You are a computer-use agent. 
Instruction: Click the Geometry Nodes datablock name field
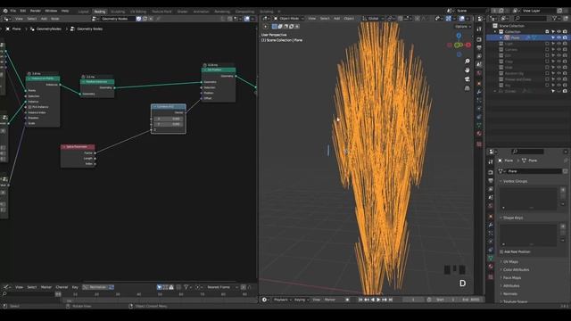(117, 19)
